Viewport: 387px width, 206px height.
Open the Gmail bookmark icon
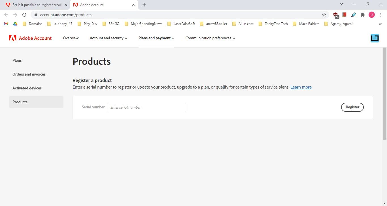pyautogui.click(x=6, y=24)
